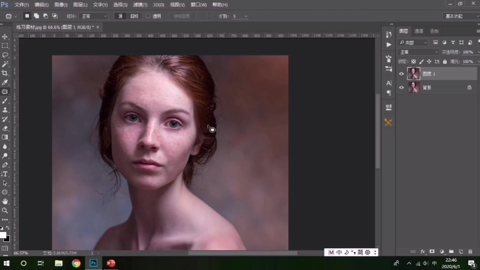Image resolution: width=480 pixels, height=270 pixels.
Task: Toggle visibility of 背景 layer
Action: pyautogui.click(x=402, y=88)
